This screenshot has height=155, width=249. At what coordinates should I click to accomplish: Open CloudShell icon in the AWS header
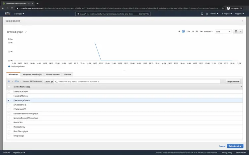tap(202, 14)
